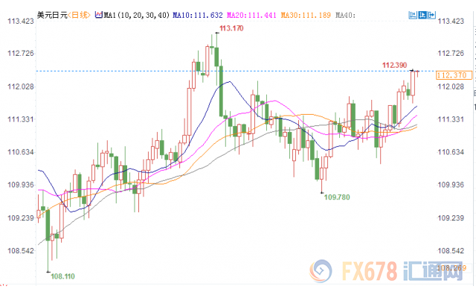
Task: Click 108.542 on the left price axis
Action: click(x=21, y=251)
